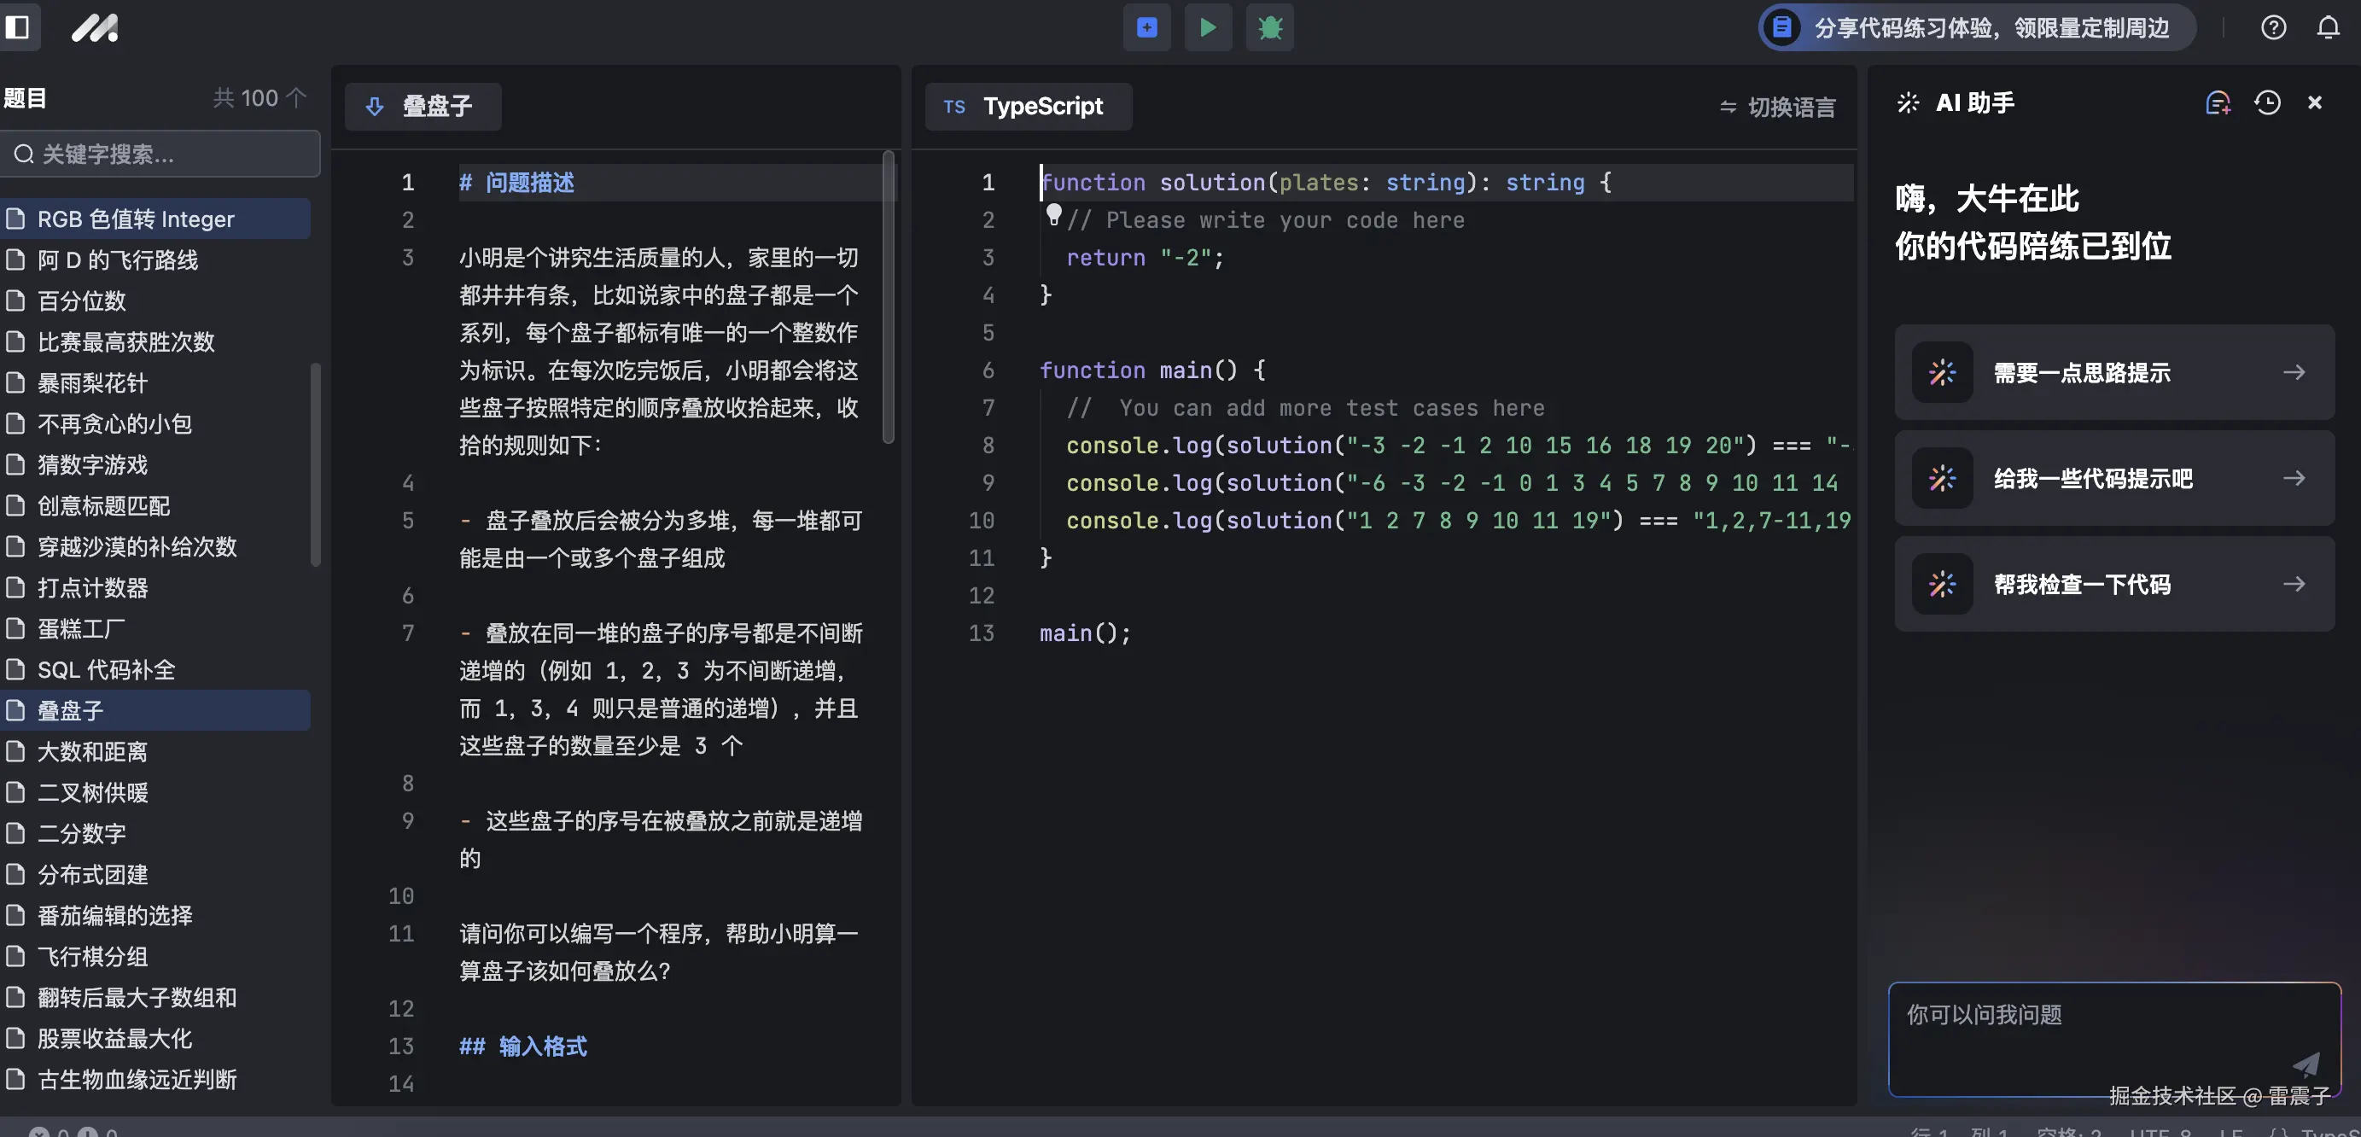Open the TypeScript language tab
Image resolution: width=2361 pixels, height=1137 pixels.
click(1028, 107)
